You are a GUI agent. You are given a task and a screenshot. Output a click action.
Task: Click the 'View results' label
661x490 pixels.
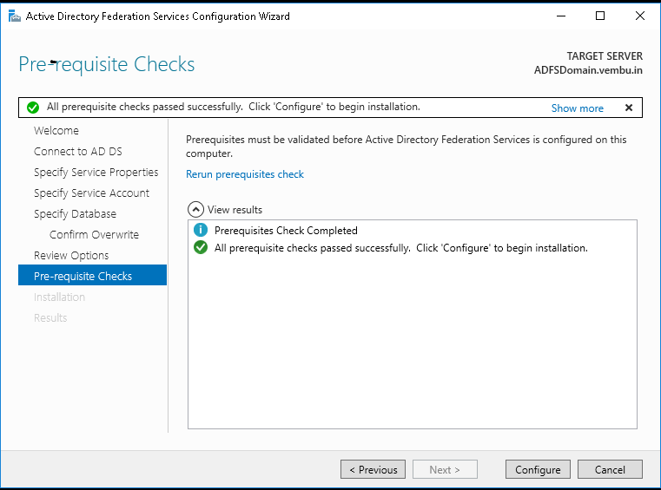tap(235, 210)
